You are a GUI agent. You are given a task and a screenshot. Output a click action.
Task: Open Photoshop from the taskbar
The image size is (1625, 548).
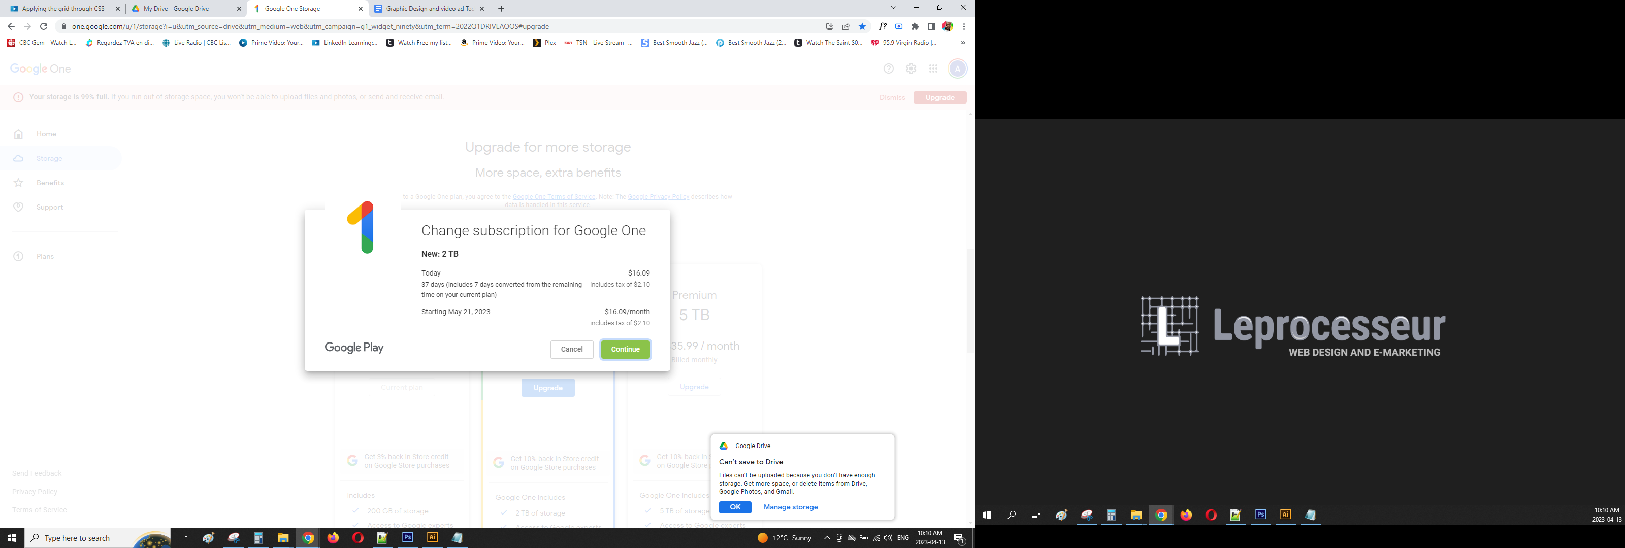point(407,538)
